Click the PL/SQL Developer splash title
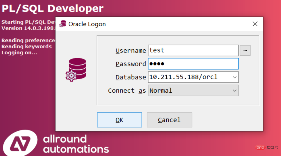The image size is (281, 156). point(52,9)
